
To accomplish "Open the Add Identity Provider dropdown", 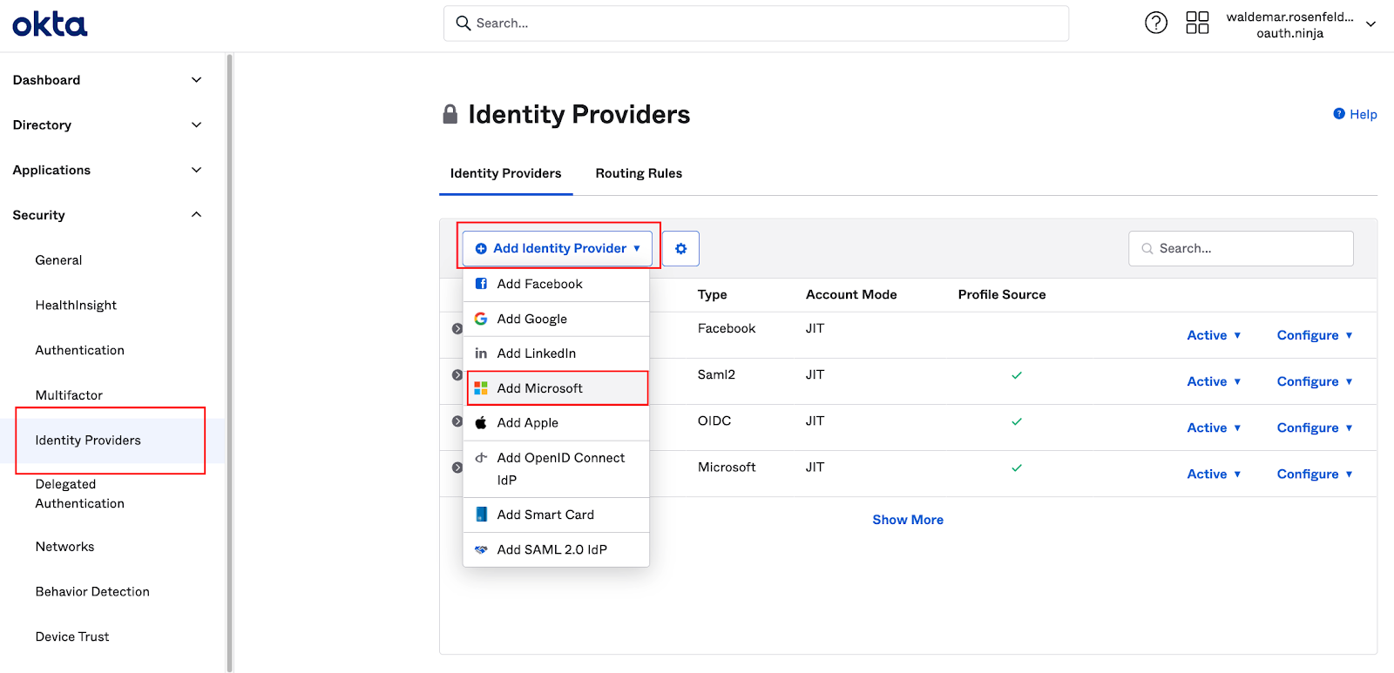I will [x=558, y=248].
